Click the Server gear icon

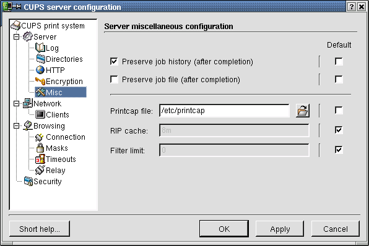pyautogui.click(x=27, y=36)
